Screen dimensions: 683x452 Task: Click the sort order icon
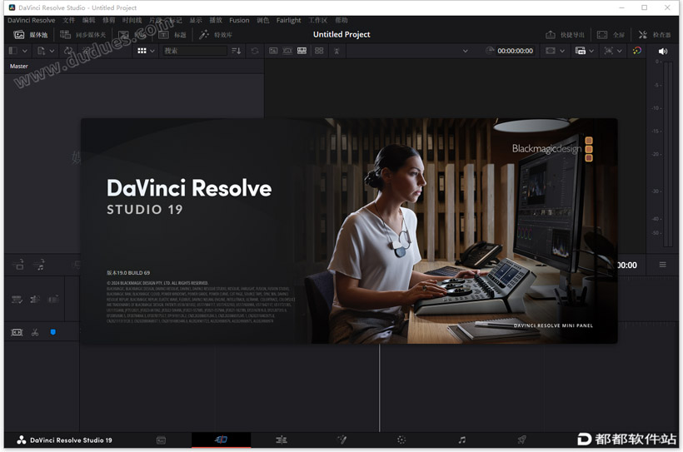236,51
